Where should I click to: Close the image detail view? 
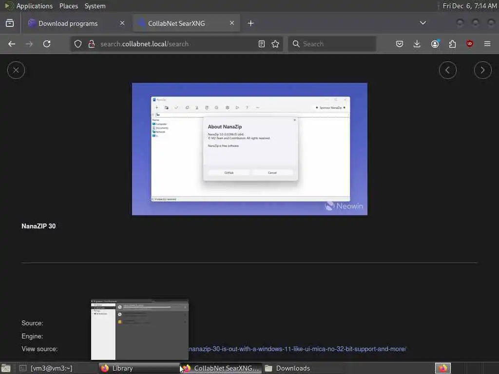[16, 70]
